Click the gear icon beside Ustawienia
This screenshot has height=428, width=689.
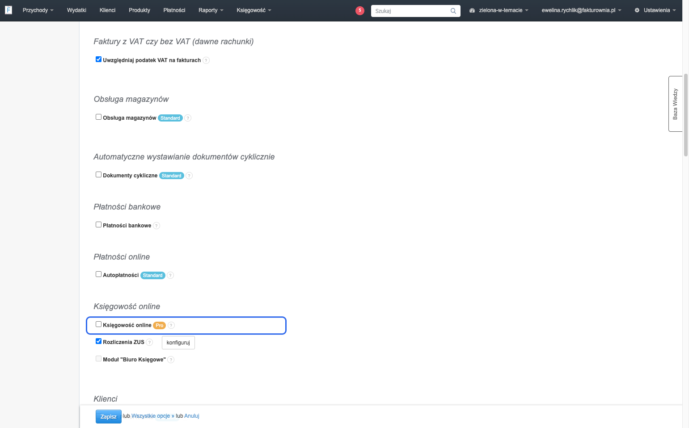click(x=637, y=10)
